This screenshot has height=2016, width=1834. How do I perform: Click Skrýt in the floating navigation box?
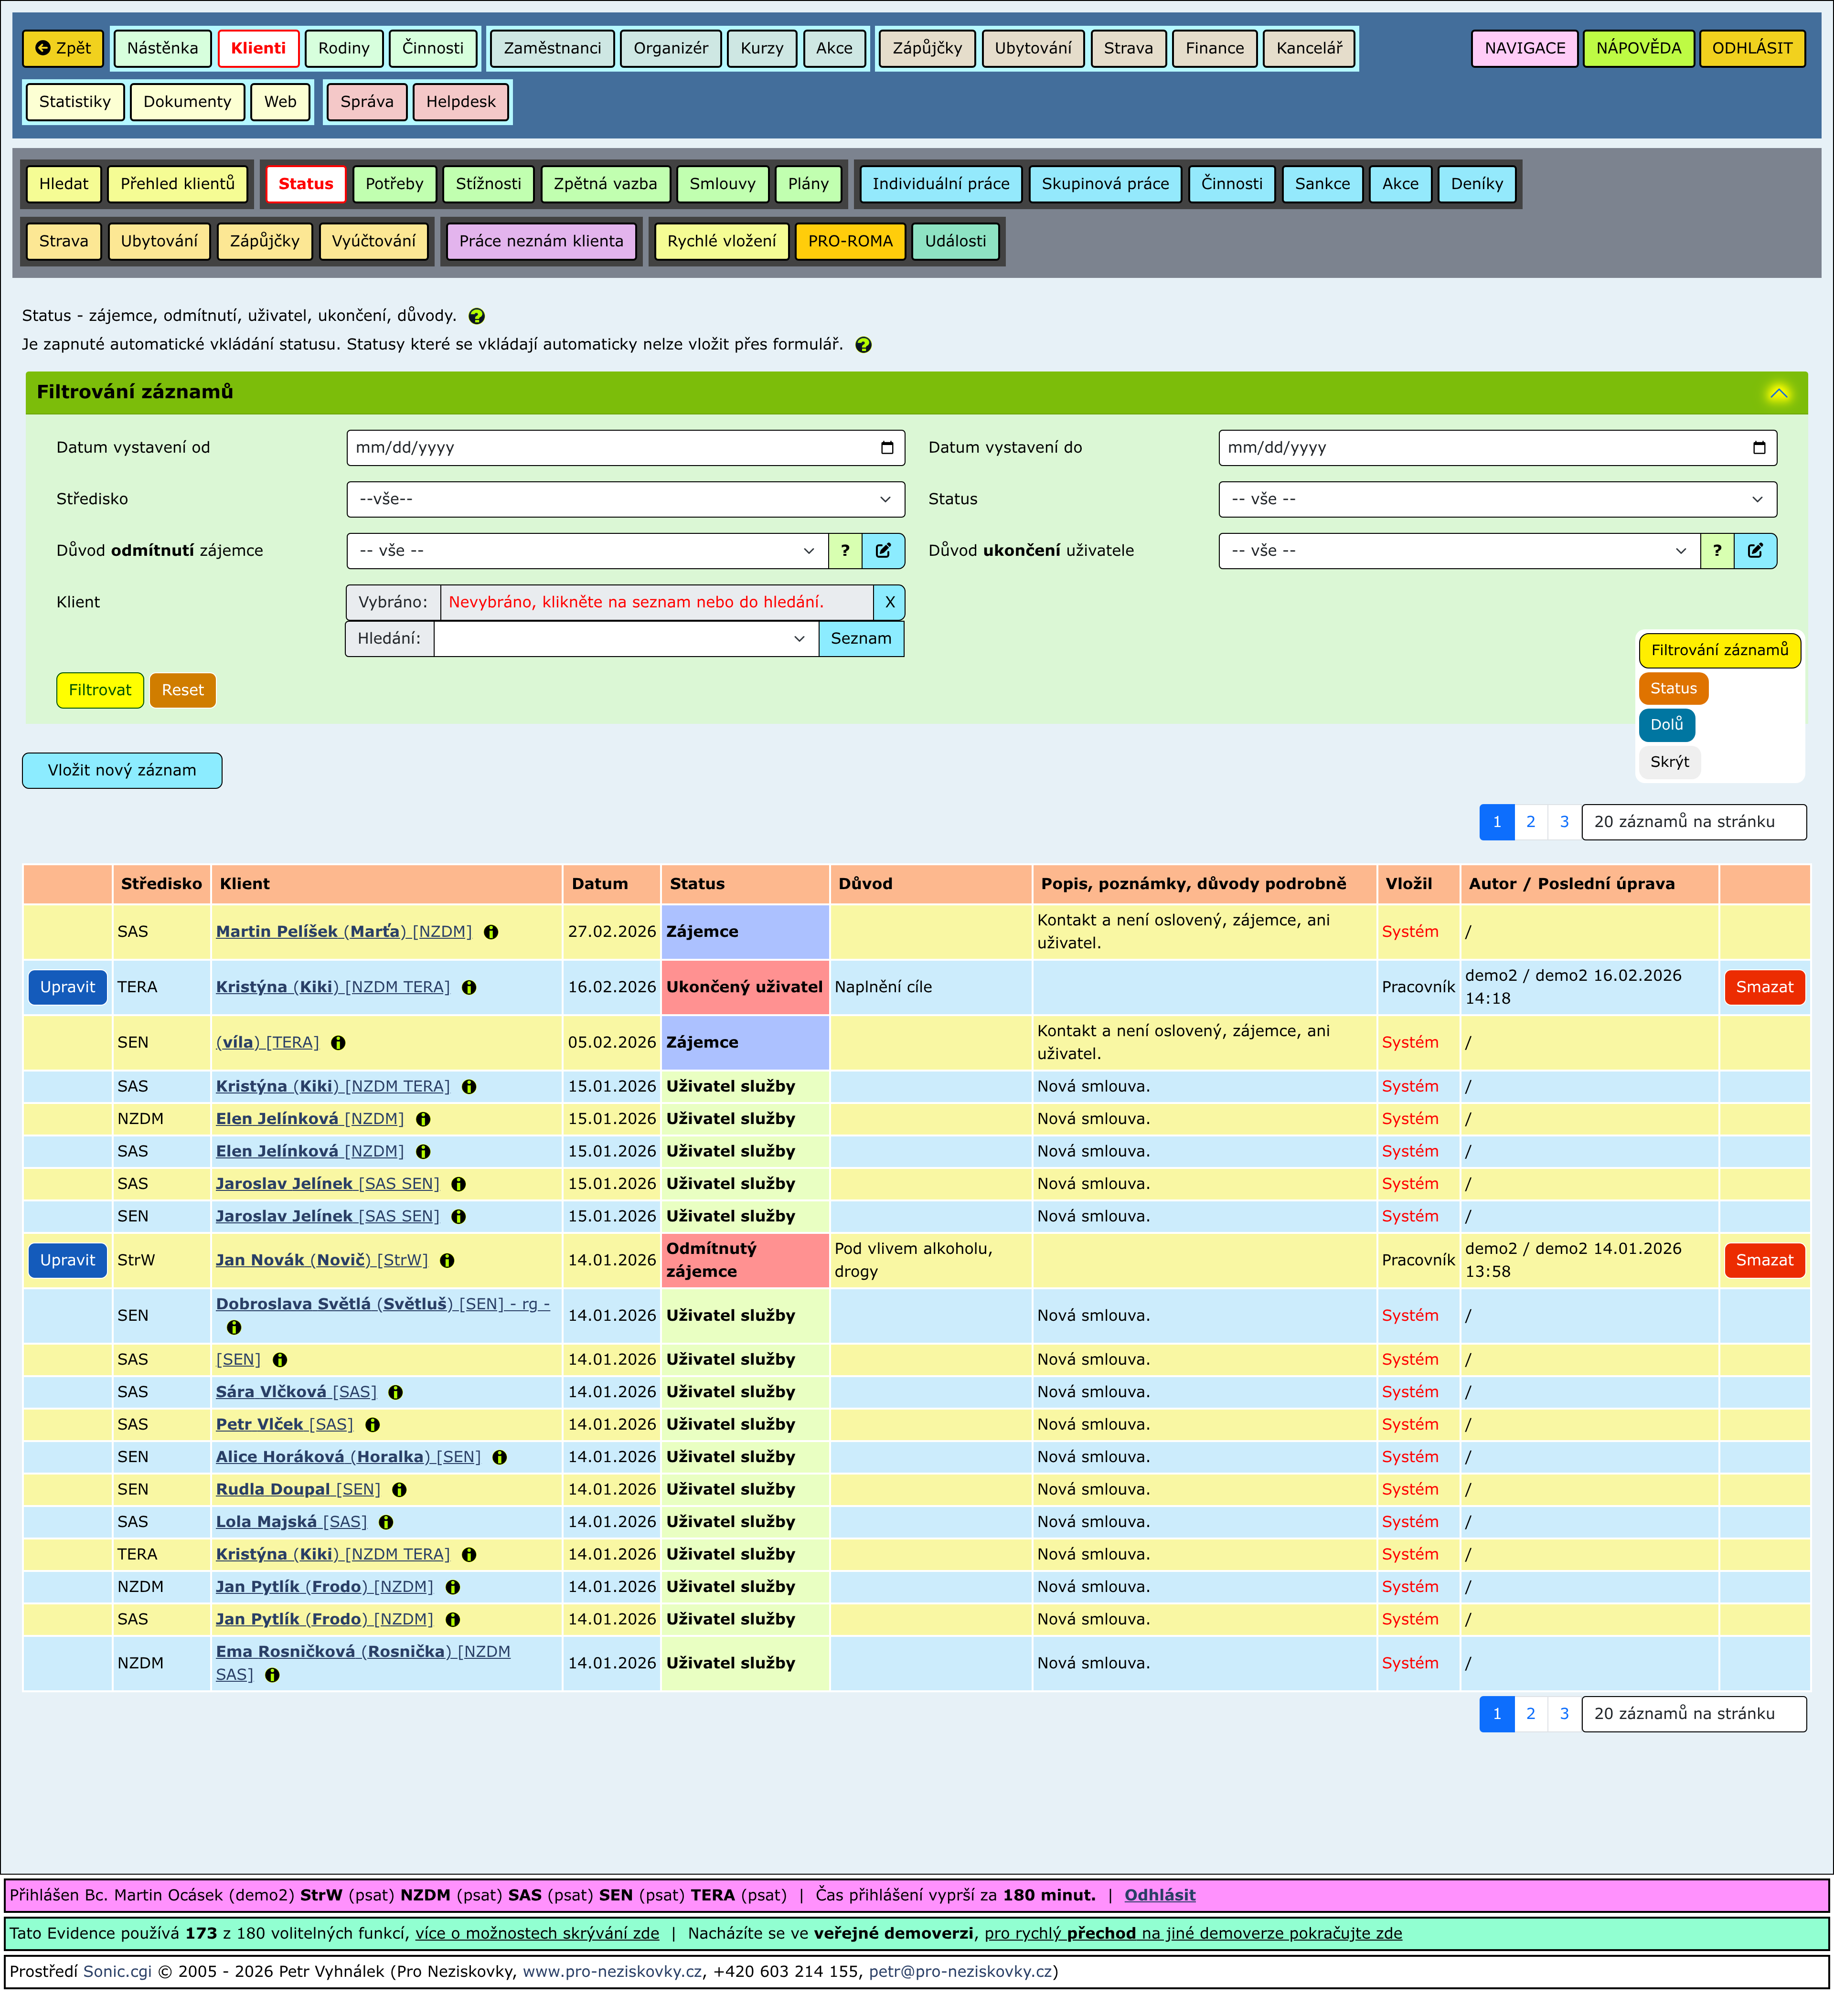pyautogui.click(x=1669, y=762)
